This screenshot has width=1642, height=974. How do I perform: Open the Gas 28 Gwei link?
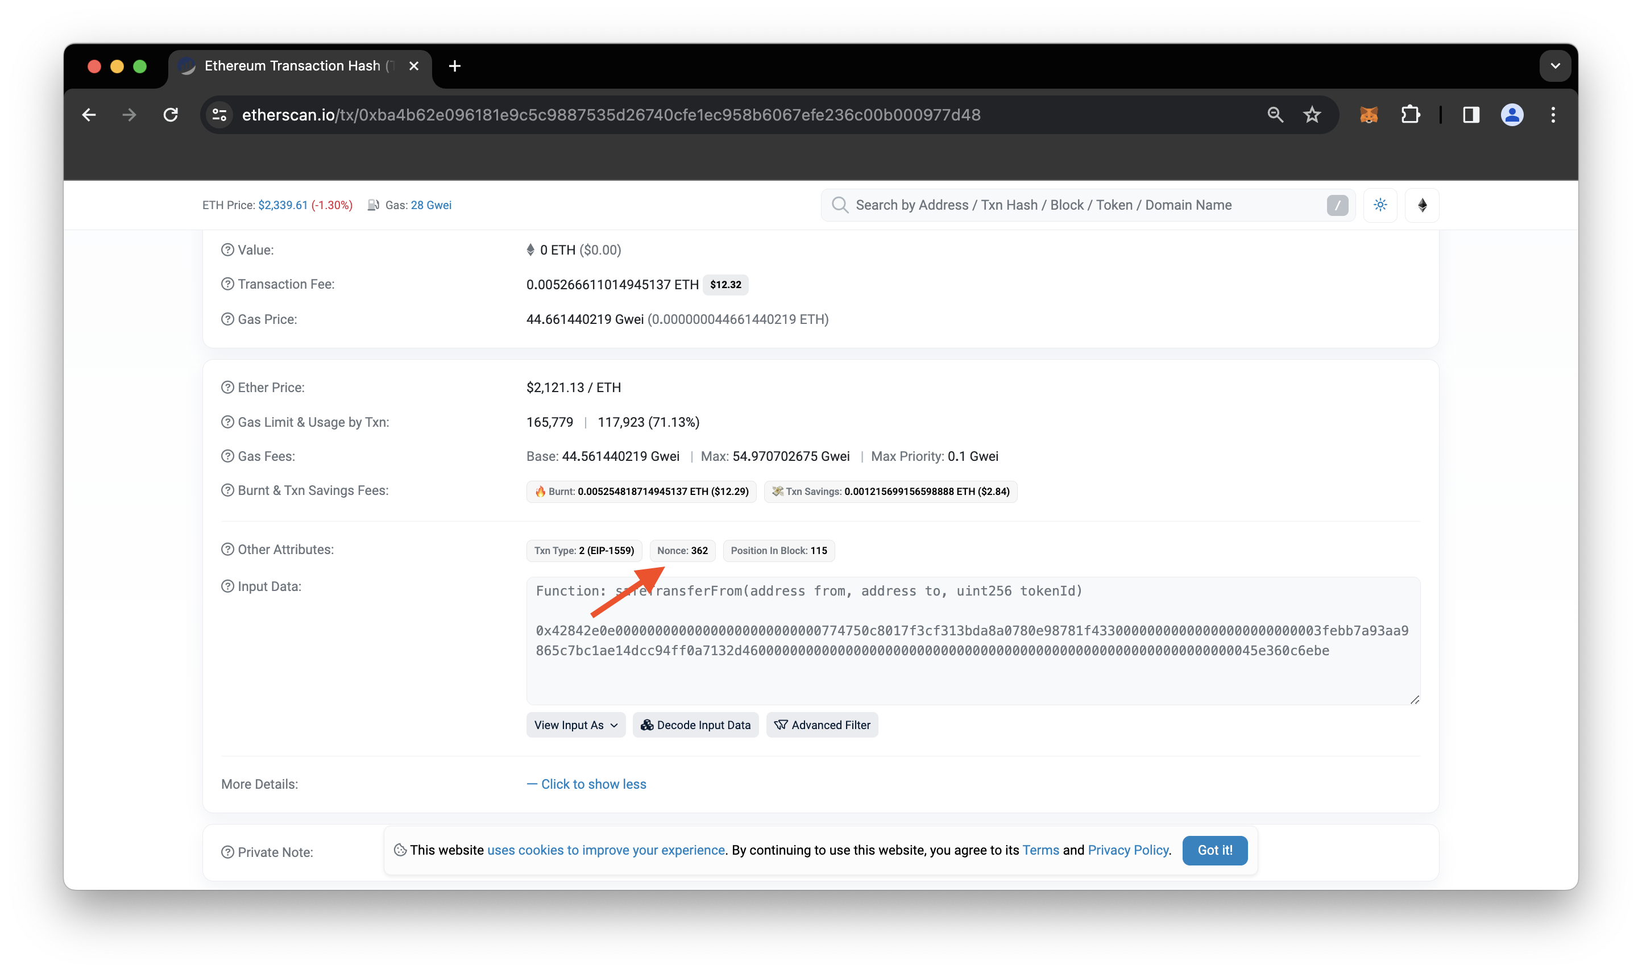[431, 205]
